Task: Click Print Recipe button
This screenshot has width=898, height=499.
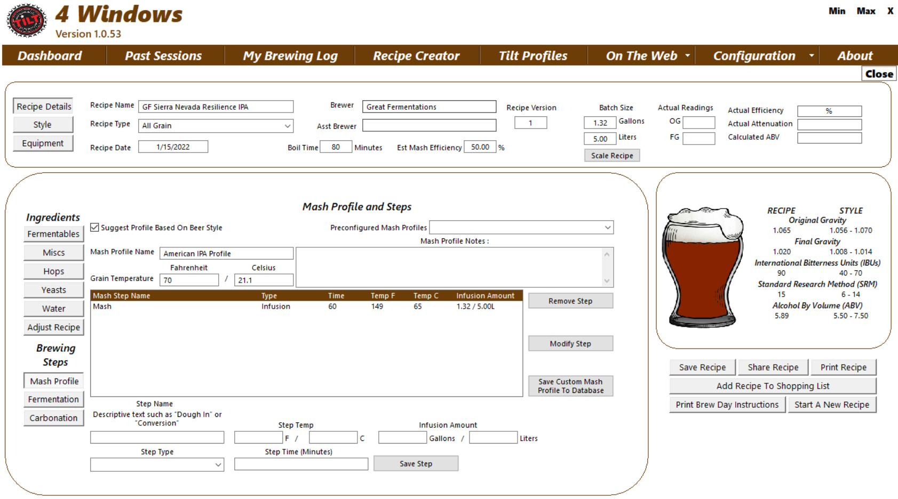Action: [x=843, y=367]
